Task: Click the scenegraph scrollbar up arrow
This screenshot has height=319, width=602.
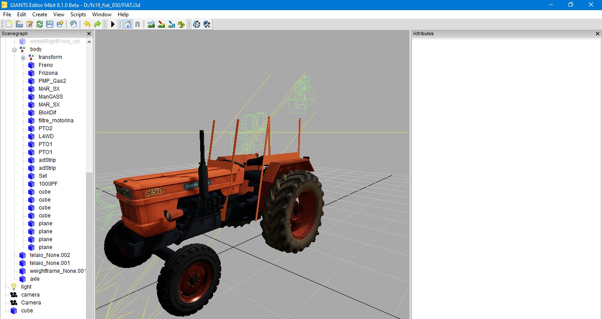Action: point(89,42)
